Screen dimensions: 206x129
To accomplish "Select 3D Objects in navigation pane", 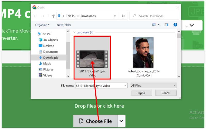I will (50, 40).
